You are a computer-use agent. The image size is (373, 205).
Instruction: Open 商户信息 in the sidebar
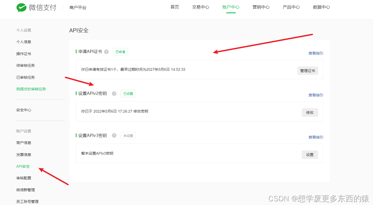24,142
